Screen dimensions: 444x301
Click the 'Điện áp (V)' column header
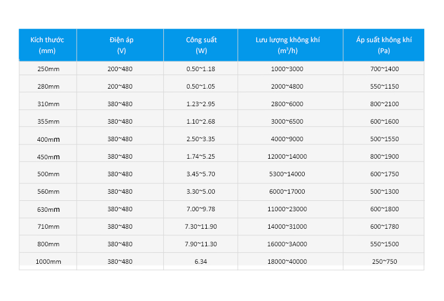[x=120, y=45]
